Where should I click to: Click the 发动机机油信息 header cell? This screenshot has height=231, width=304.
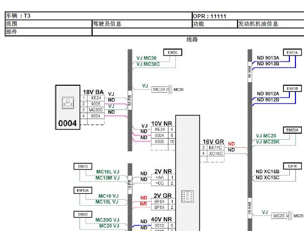click(x=271, y=24)
